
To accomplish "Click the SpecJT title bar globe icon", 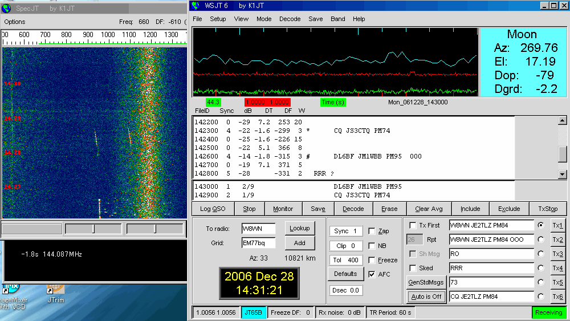I will pos(7,10).
